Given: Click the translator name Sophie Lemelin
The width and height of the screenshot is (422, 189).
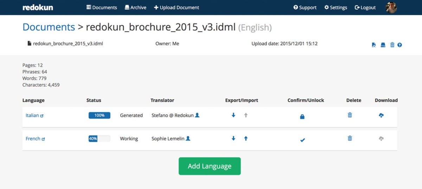Looking at the screenshot, I should (x=168, y=139).
